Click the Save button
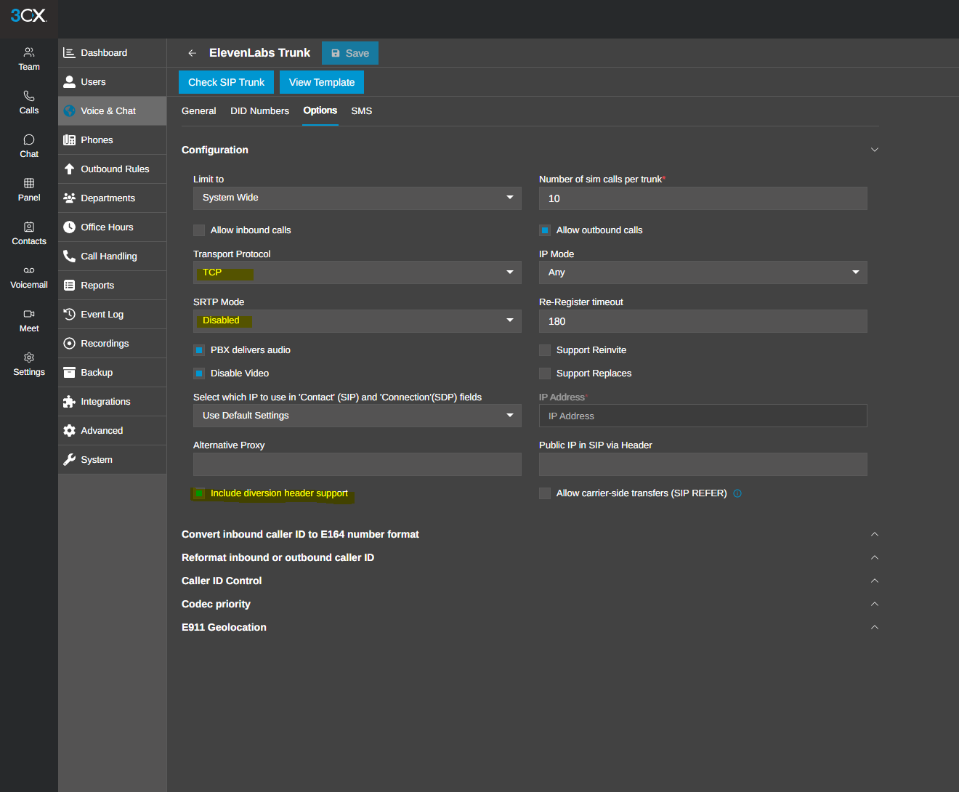 point(350,53)
